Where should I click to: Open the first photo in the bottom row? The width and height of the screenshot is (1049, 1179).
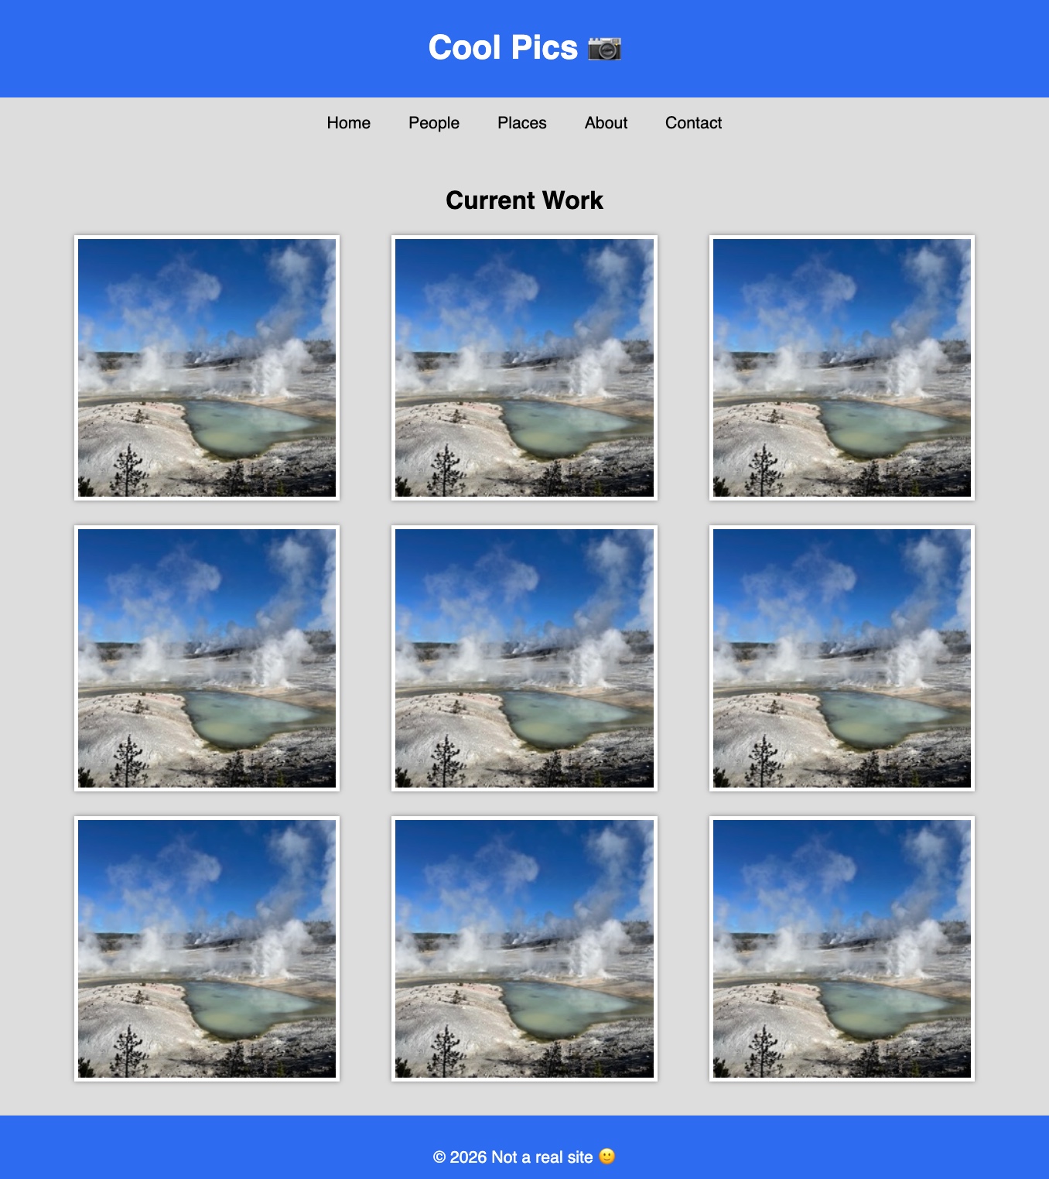[x=207, y=948]
